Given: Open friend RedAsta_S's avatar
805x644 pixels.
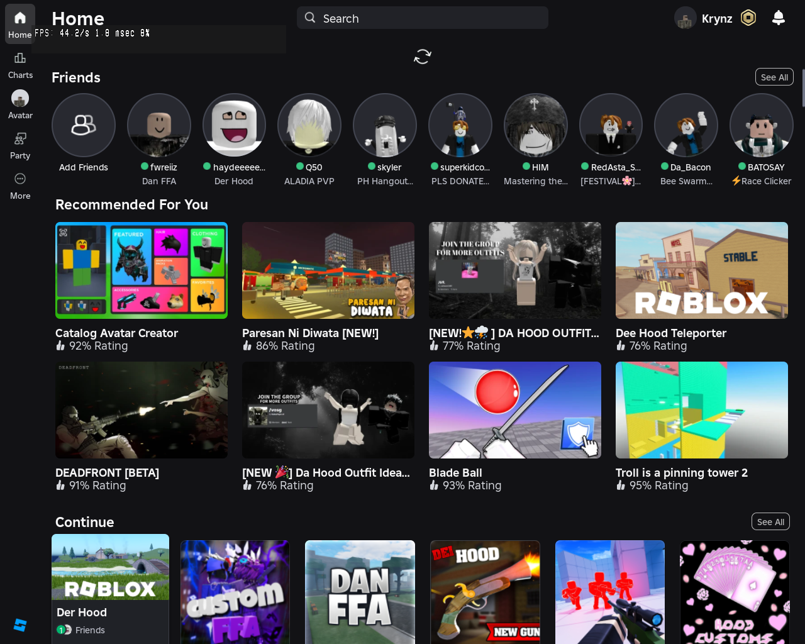Looking at the screenshot, I should 611,125.
